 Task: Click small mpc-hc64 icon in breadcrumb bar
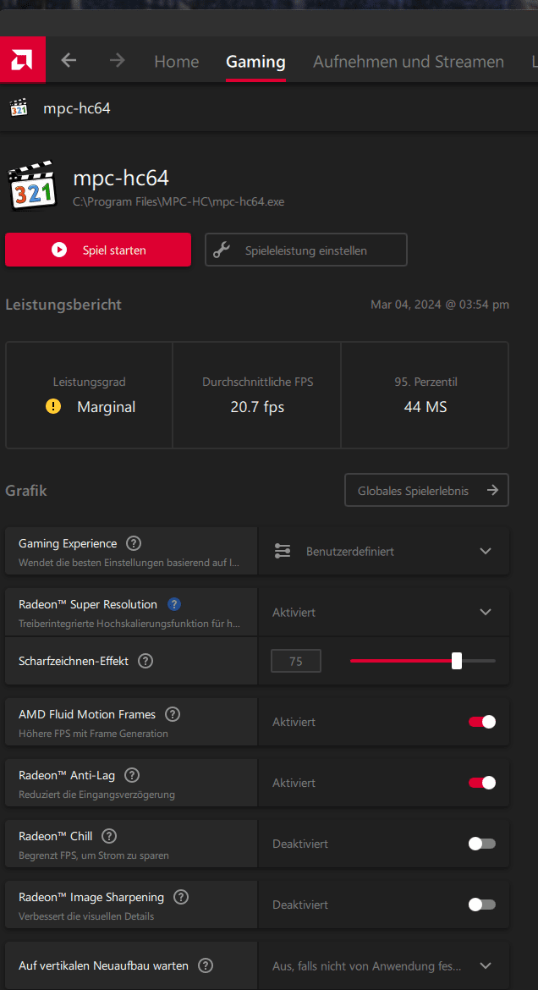pyautogui.click(x=19, y=108)
